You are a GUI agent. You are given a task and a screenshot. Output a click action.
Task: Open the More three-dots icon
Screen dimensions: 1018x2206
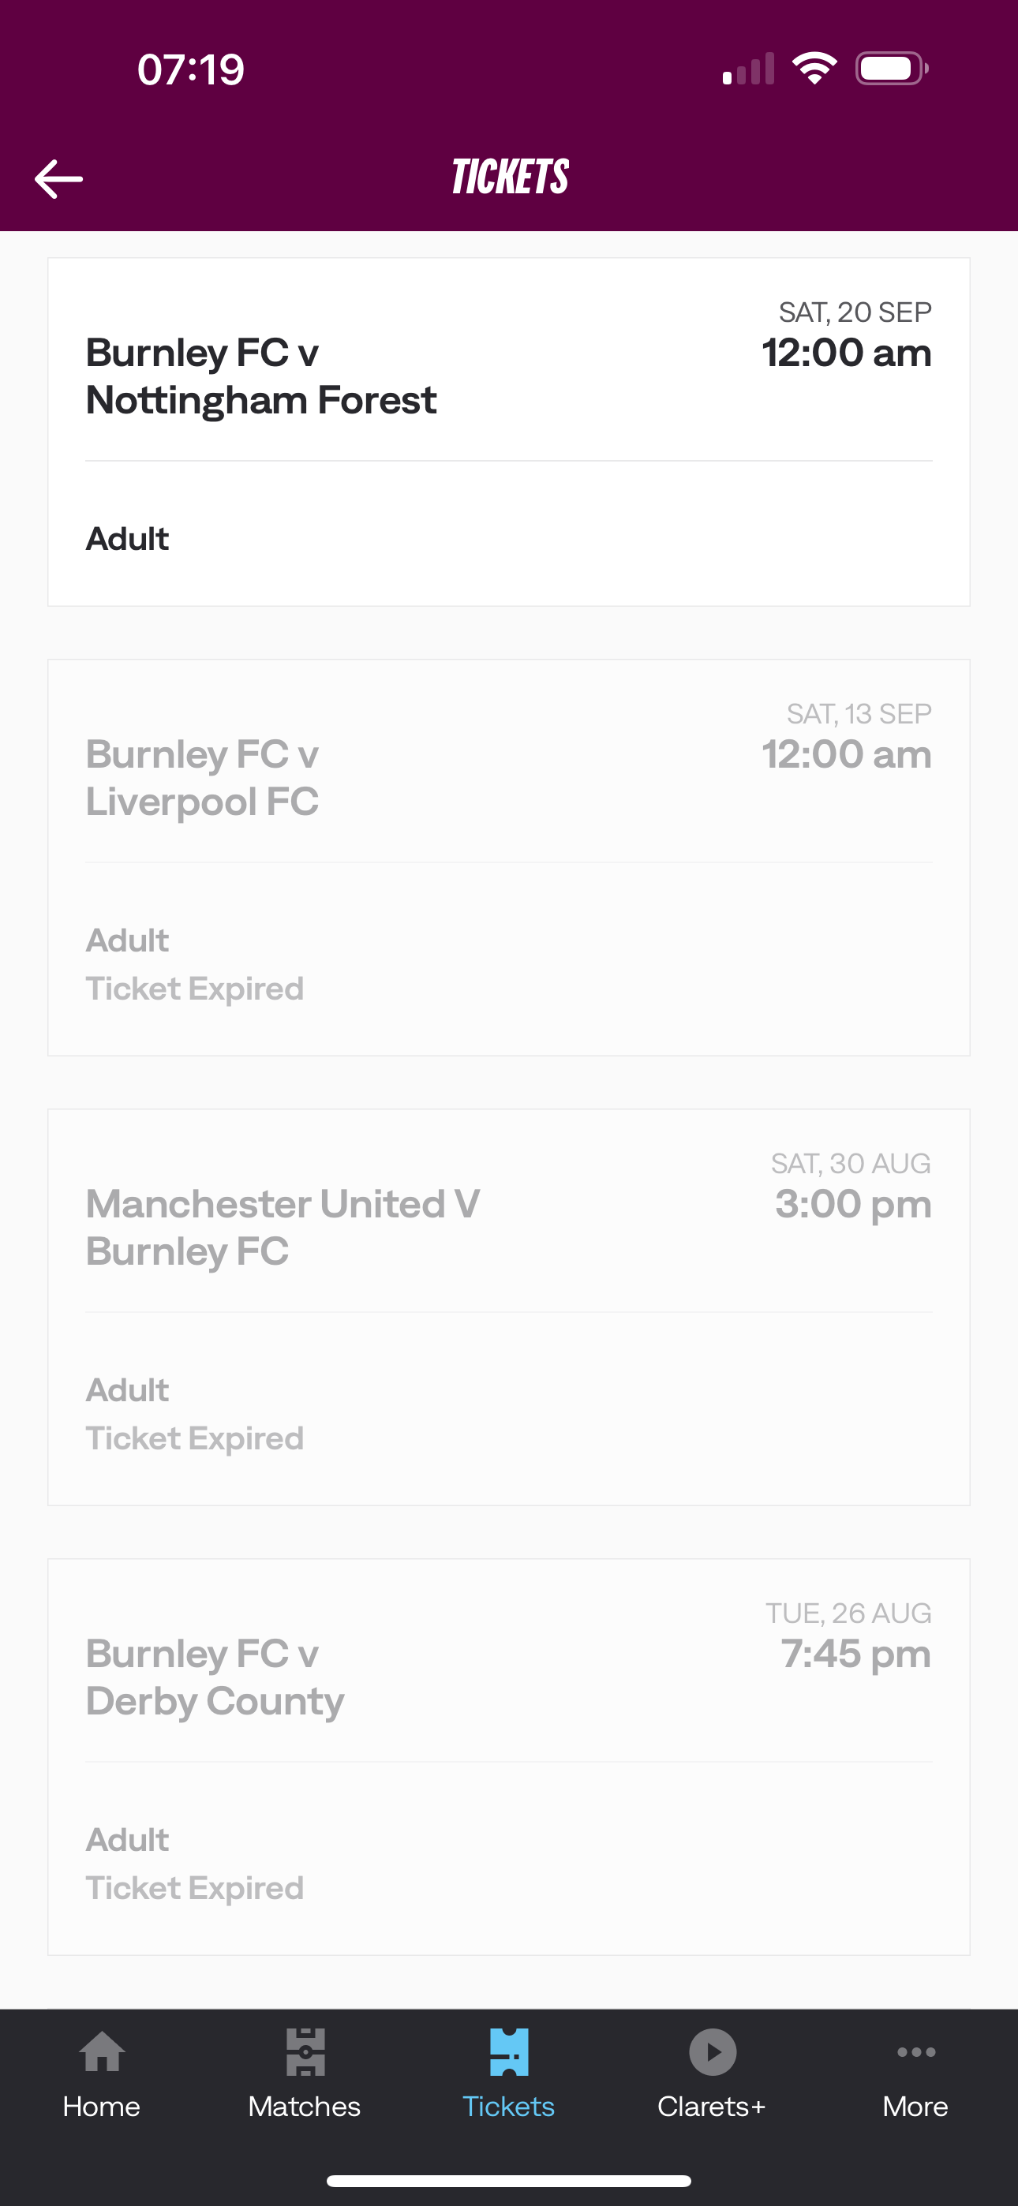(916, 2053)
